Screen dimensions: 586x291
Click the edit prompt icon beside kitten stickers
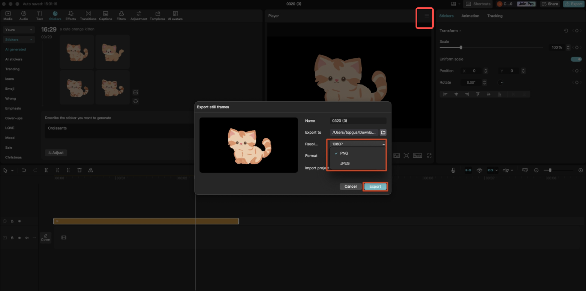click(136, 92)
